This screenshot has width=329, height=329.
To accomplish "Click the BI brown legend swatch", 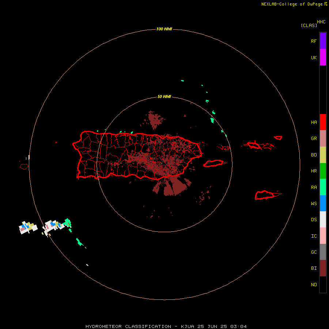I will click(323, 268).
